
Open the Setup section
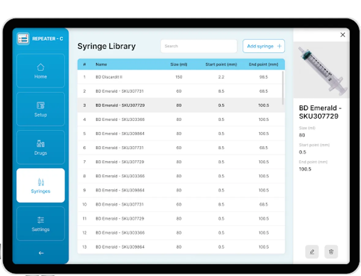click(40, 109)
